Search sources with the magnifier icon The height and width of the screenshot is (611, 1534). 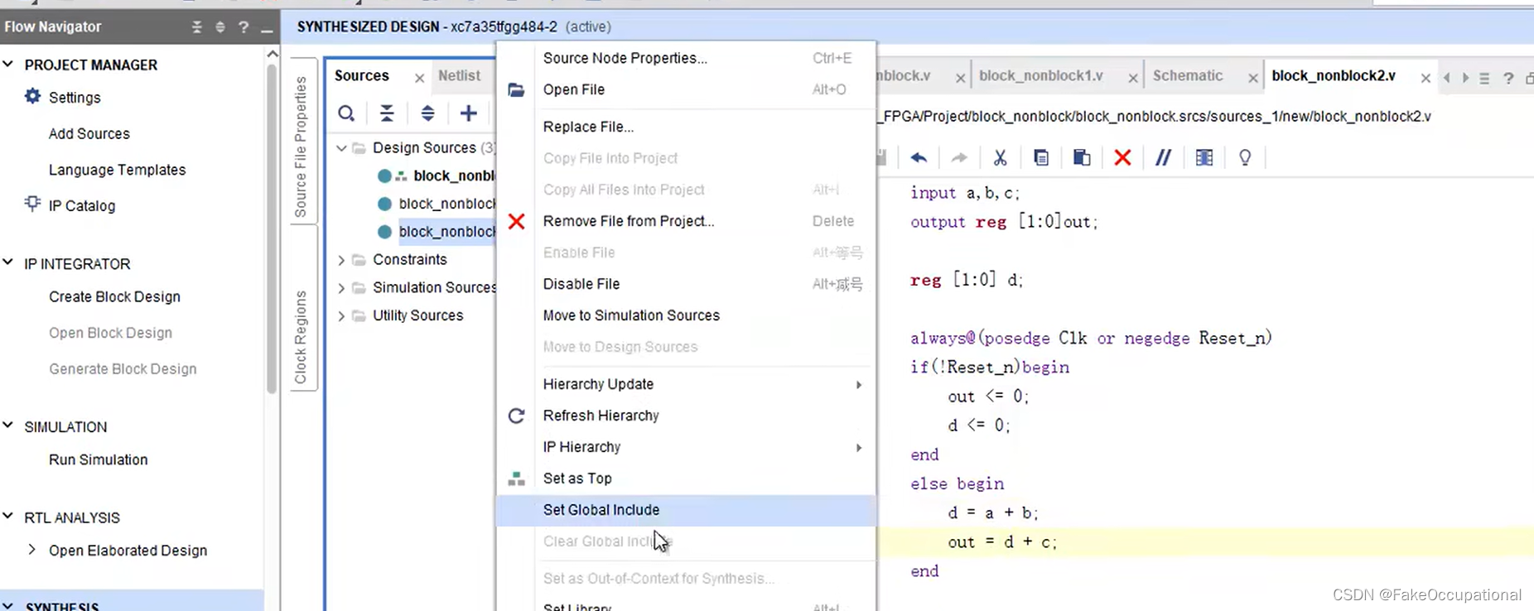coord(346,113)
